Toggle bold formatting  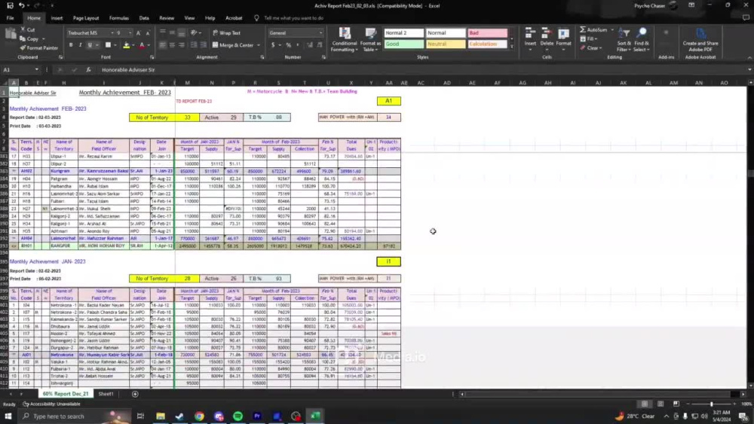pyautogui.click(x=71, y=45)
